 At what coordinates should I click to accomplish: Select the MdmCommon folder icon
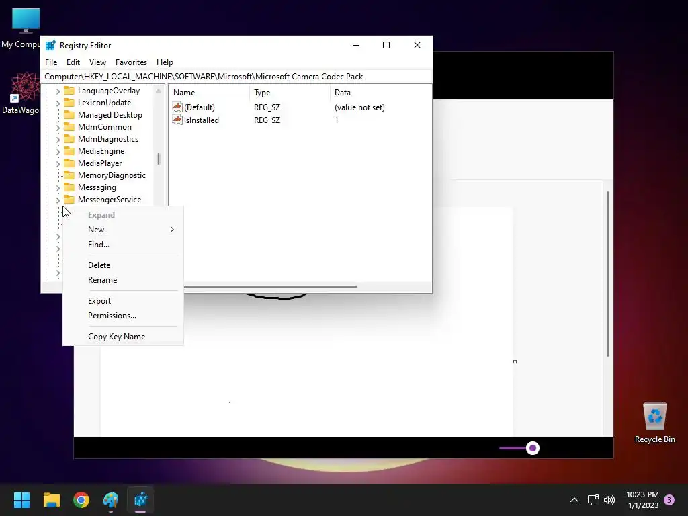pos(69,127)
